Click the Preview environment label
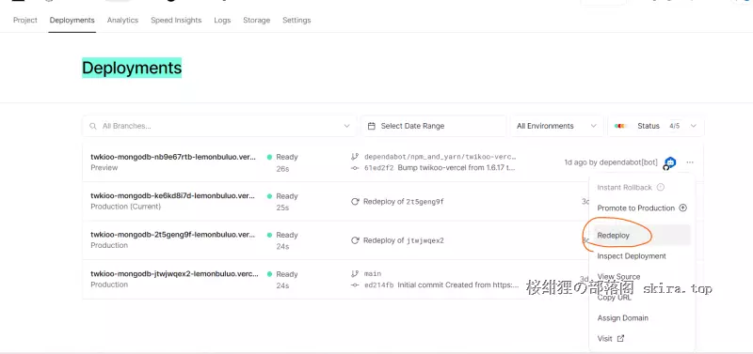Viewport: 753px width, 354px height. tap(104, 168)
